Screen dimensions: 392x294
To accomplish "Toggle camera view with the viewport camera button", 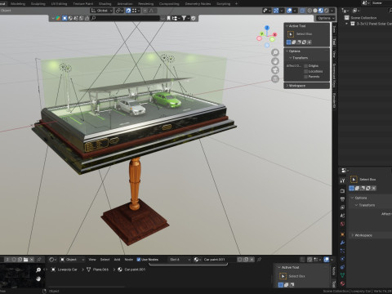I will tap(275, 70).
